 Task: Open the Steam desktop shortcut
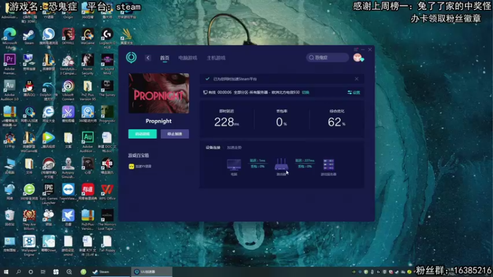[x=29, y=36]
